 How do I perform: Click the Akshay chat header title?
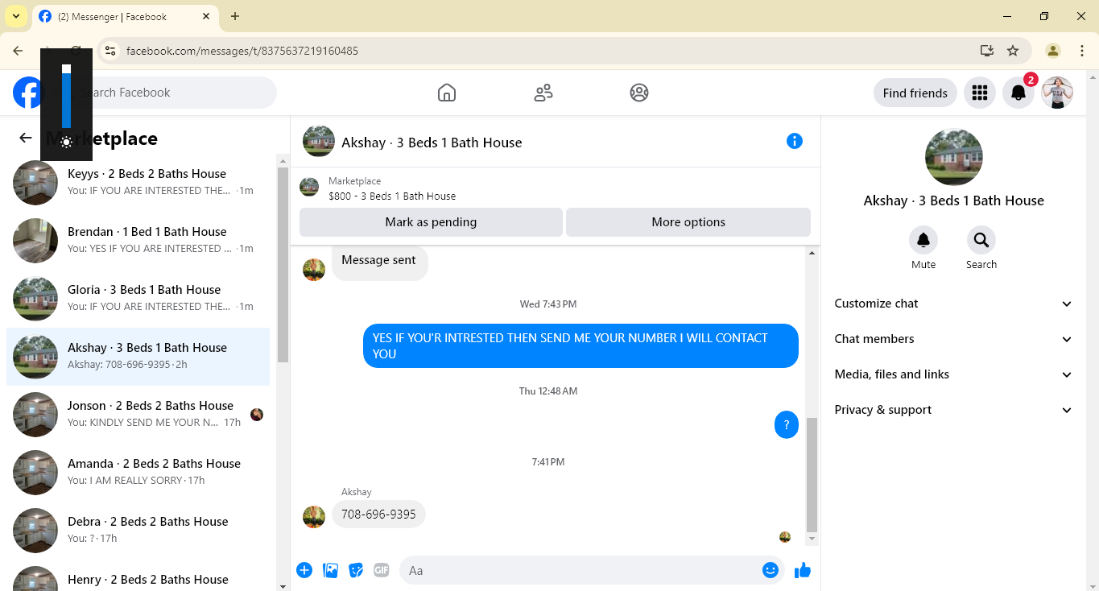click(x=432, y=143)
